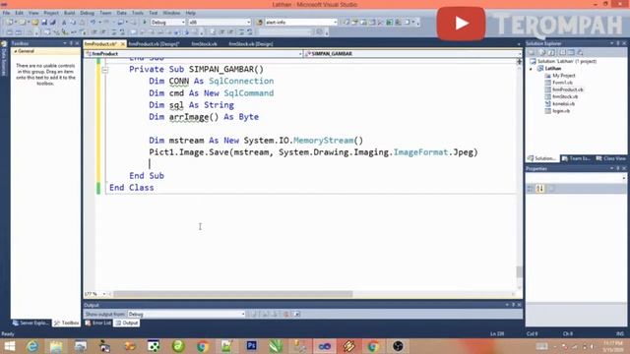
Task: Click the New Project toolbar icon
Action: [x=9, y=22]
